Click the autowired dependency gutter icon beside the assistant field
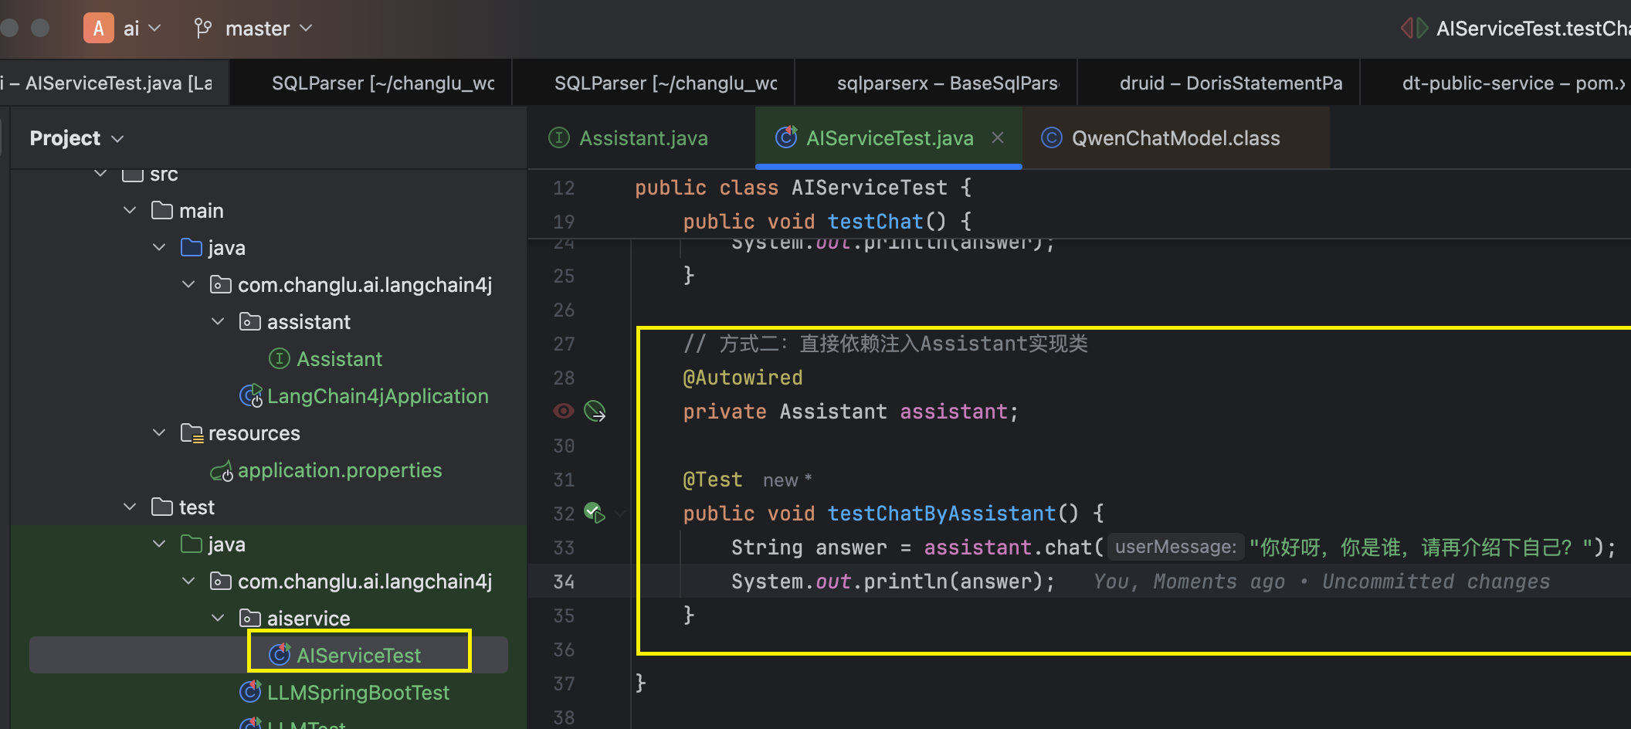The image size is (1631, 729). point(595,411)
